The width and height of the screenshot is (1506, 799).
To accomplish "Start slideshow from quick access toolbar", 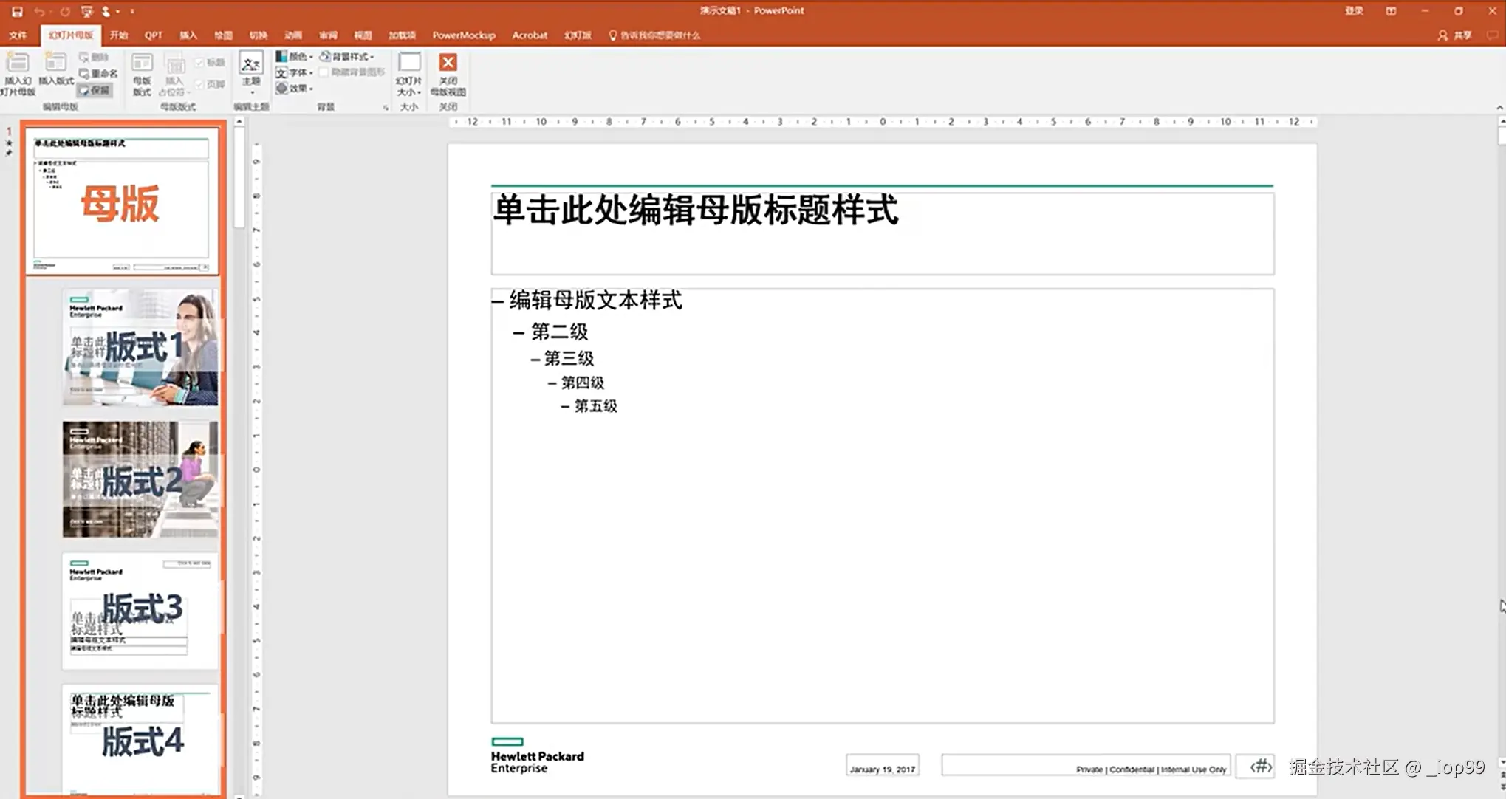I will (87, 11).
